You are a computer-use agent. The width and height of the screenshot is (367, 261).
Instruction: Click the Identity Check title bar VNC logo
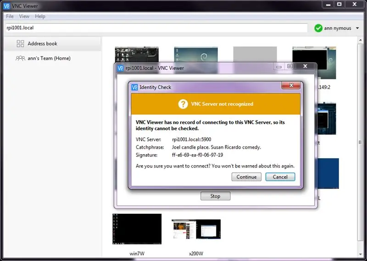pos(134,87)
